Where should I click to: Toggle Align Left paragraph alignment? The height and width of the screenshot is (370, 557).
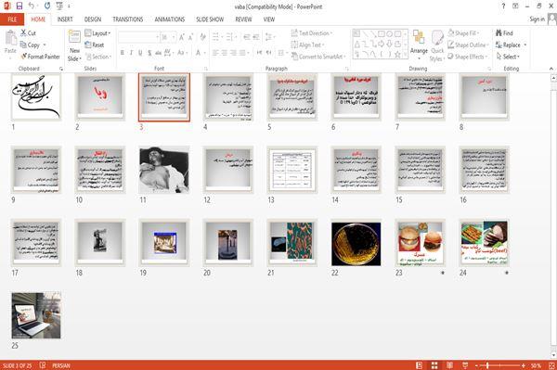[215, 53]
